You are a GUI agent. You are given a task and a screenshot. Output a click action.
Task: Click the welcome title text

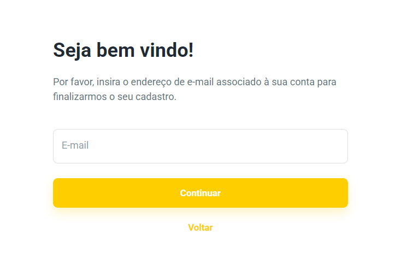pyautogui.click(x=123, y=50)
